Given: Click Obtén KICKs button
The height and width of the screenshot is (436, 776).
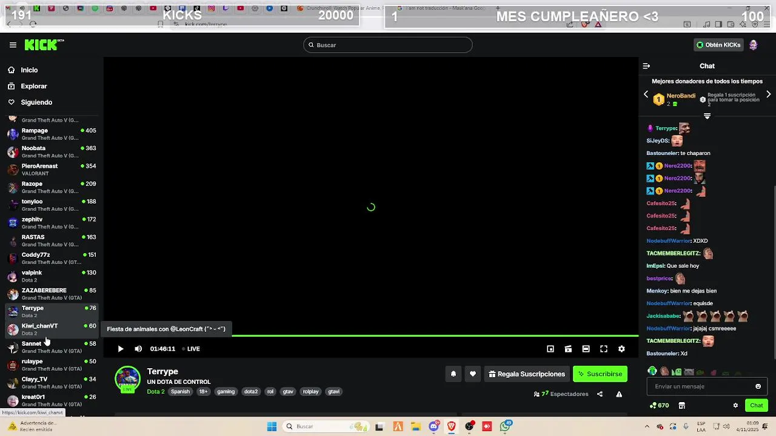Looking at the screenshot, I should click(x=718, y=45).
